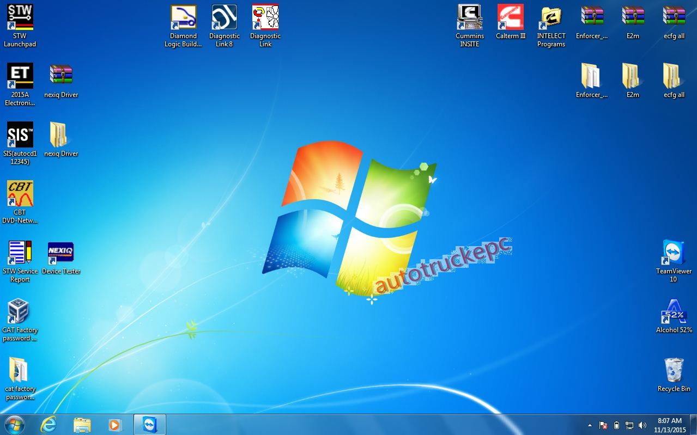Check the battery power status icon
697x435 pixels.
(617, 425)
